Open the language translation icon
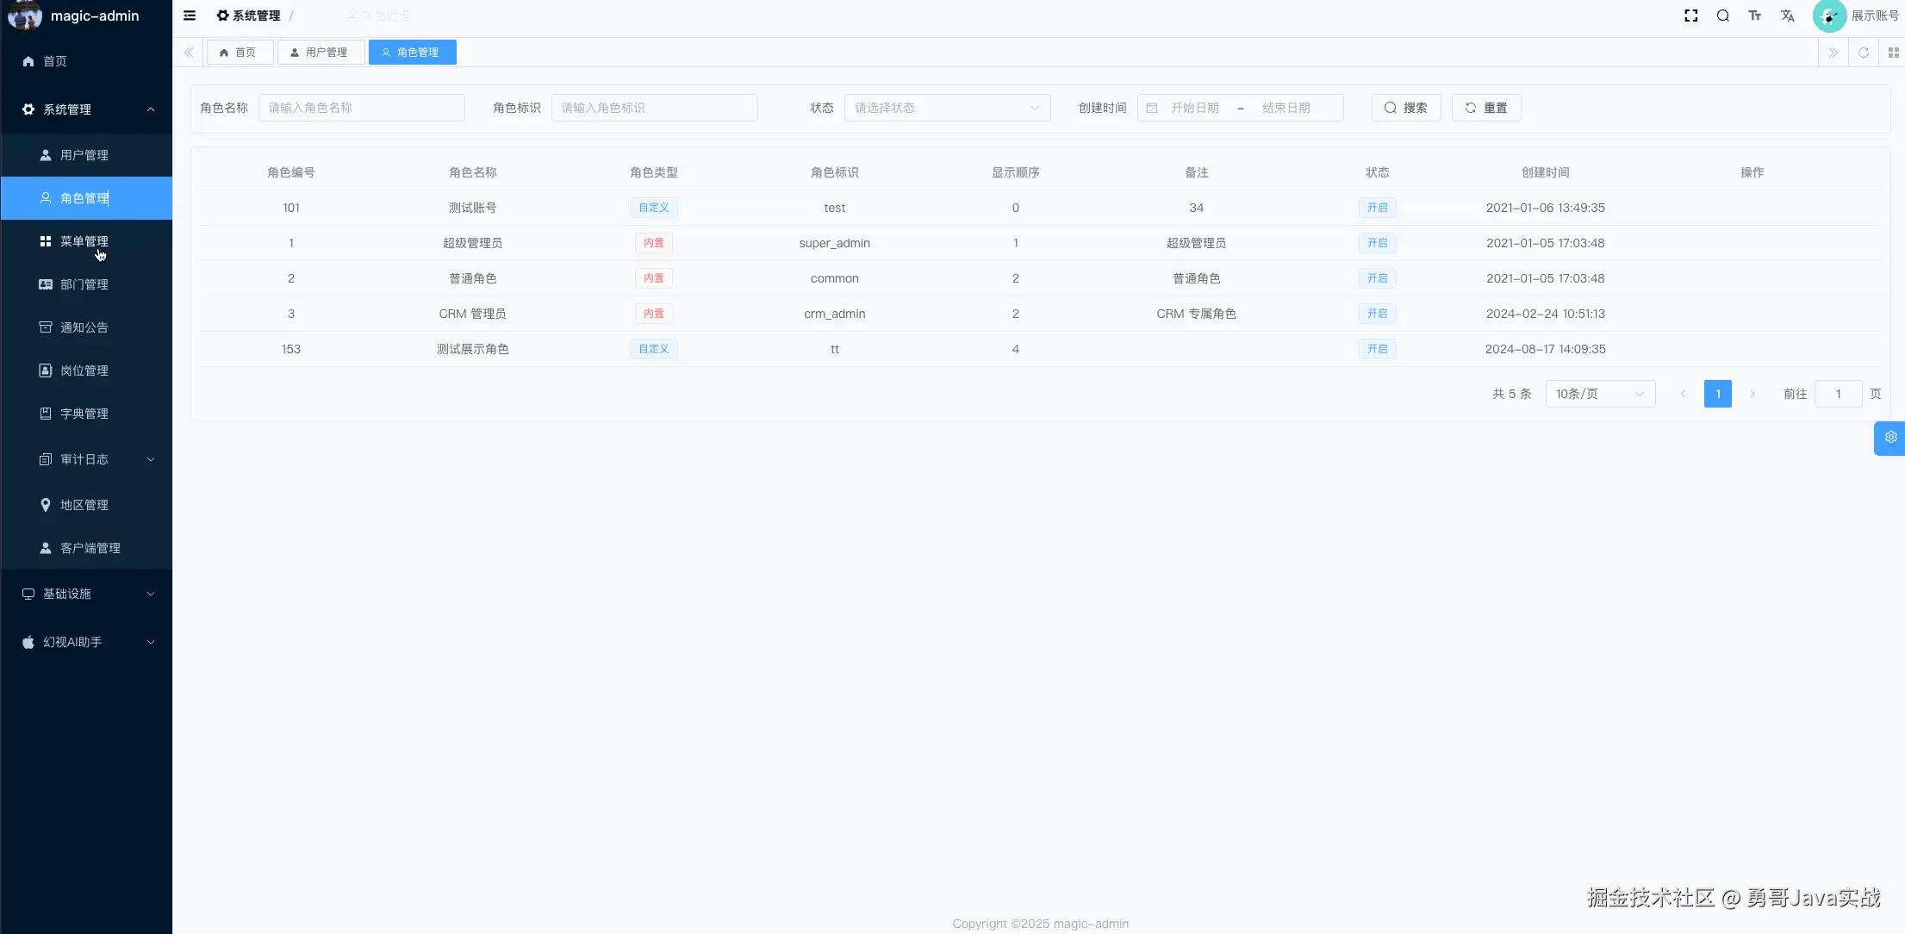Screen dimensions: 1905x934 (1787, 16)
